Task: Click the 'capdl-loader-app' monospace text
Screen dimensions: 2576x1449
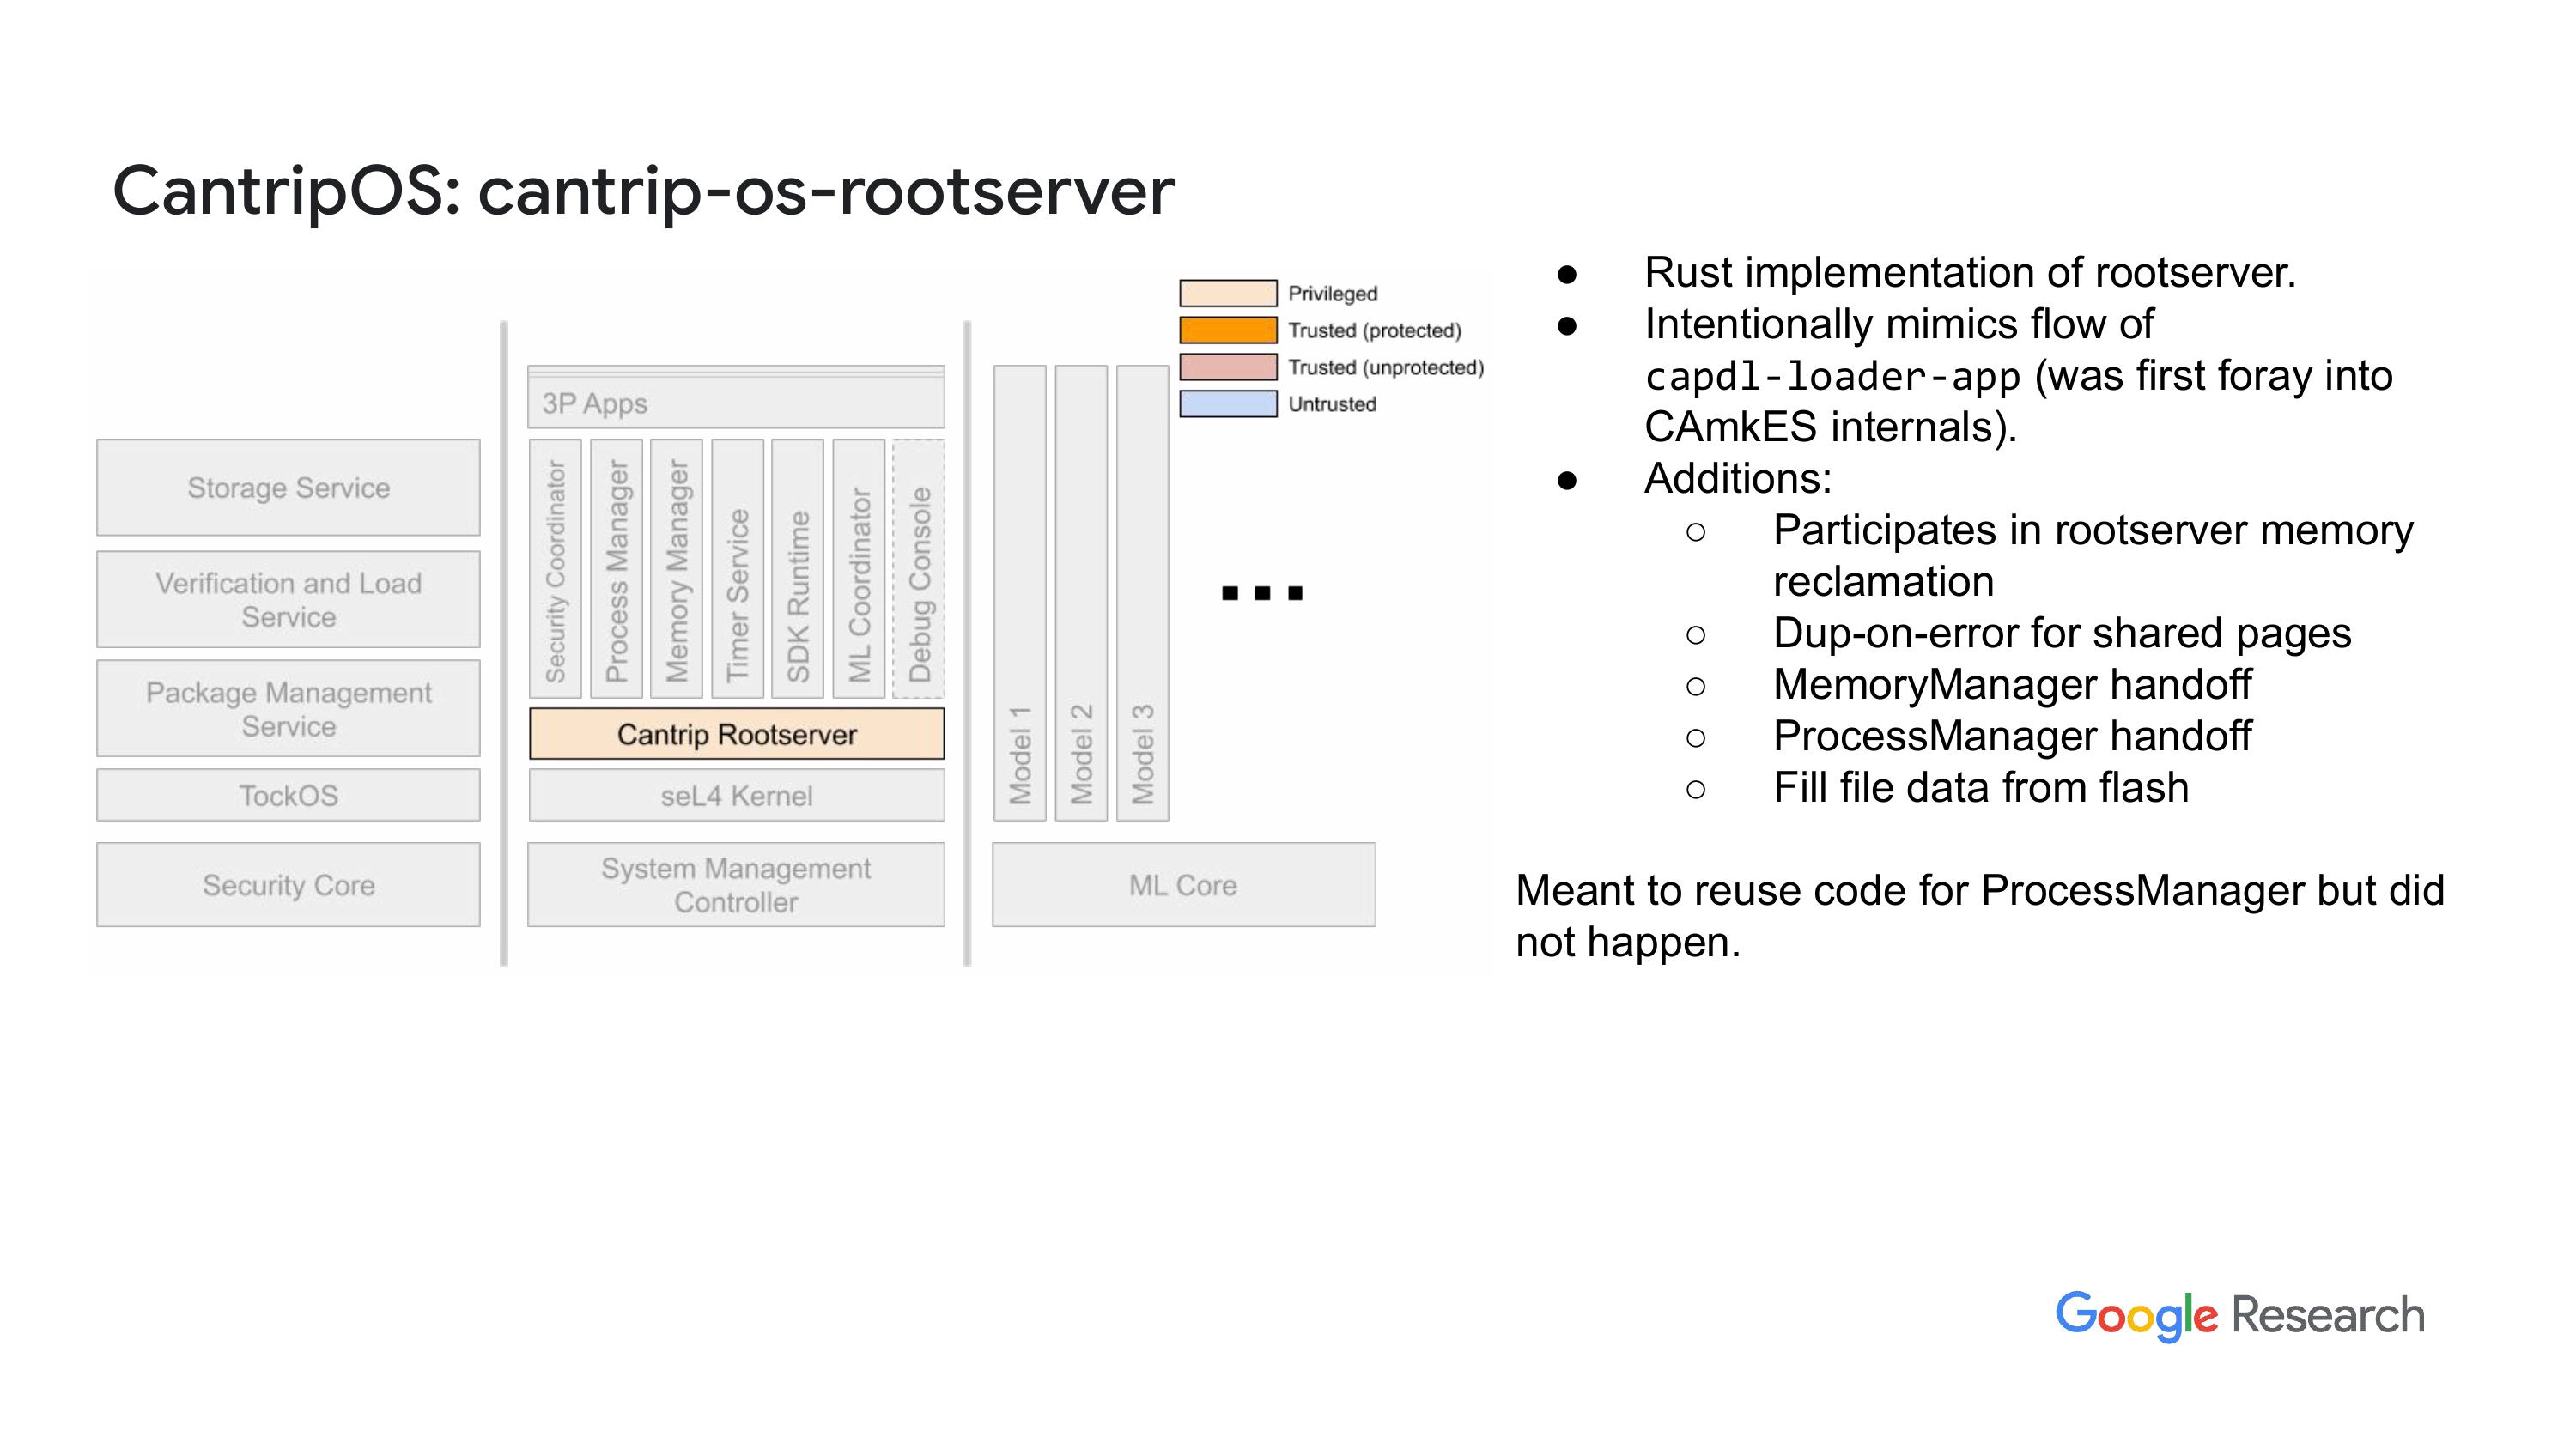Action: pos(1833,376)
